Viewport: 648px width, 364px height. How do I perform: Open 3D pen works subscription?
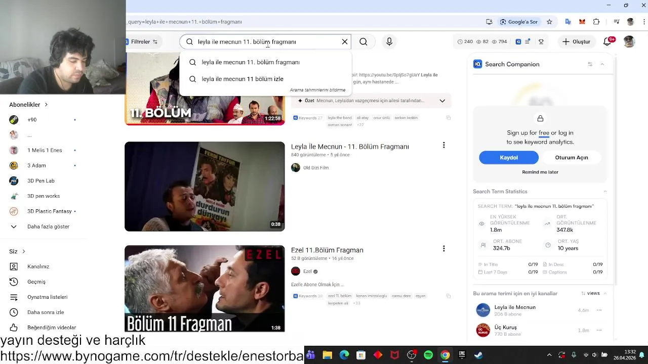[43, 196]
